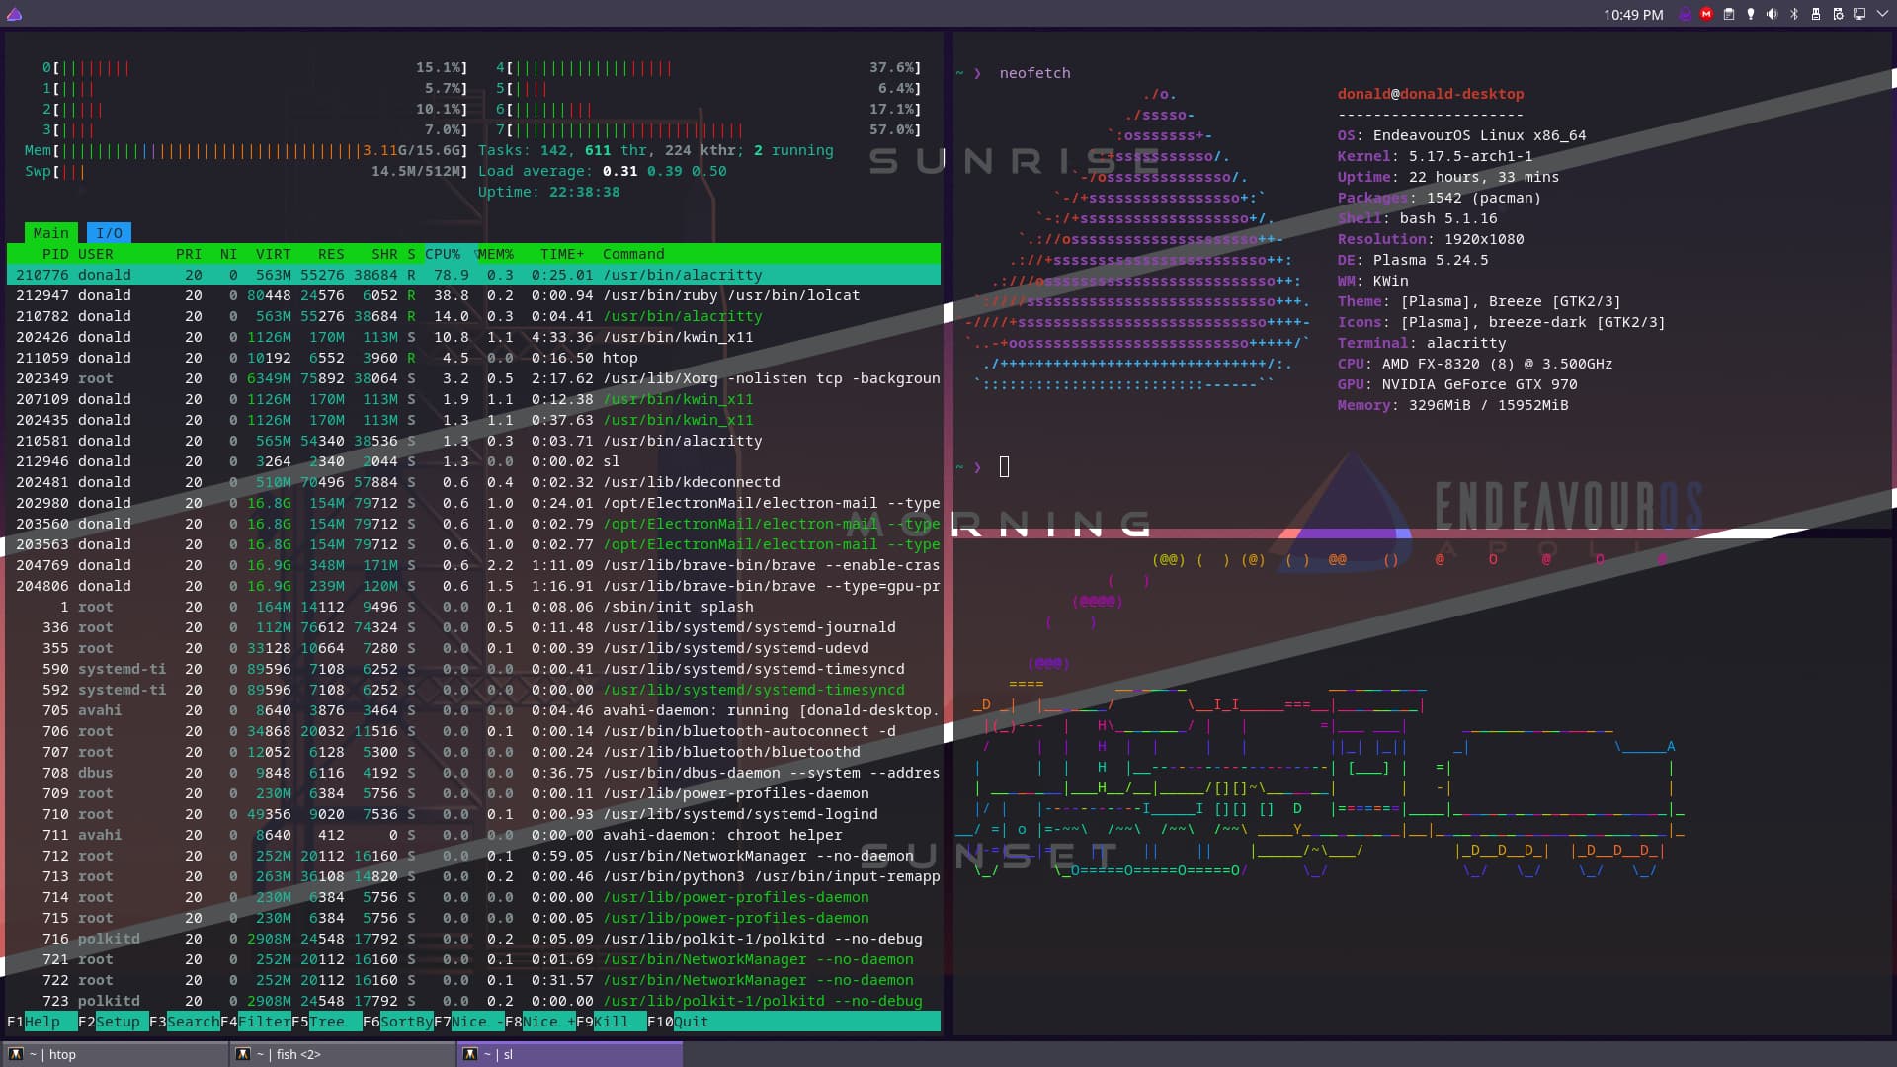Switch to the fish <2> taskbar window
Viewport: 1897px width, 1067px height.
pyautogui.click(x=342, y=1054)
